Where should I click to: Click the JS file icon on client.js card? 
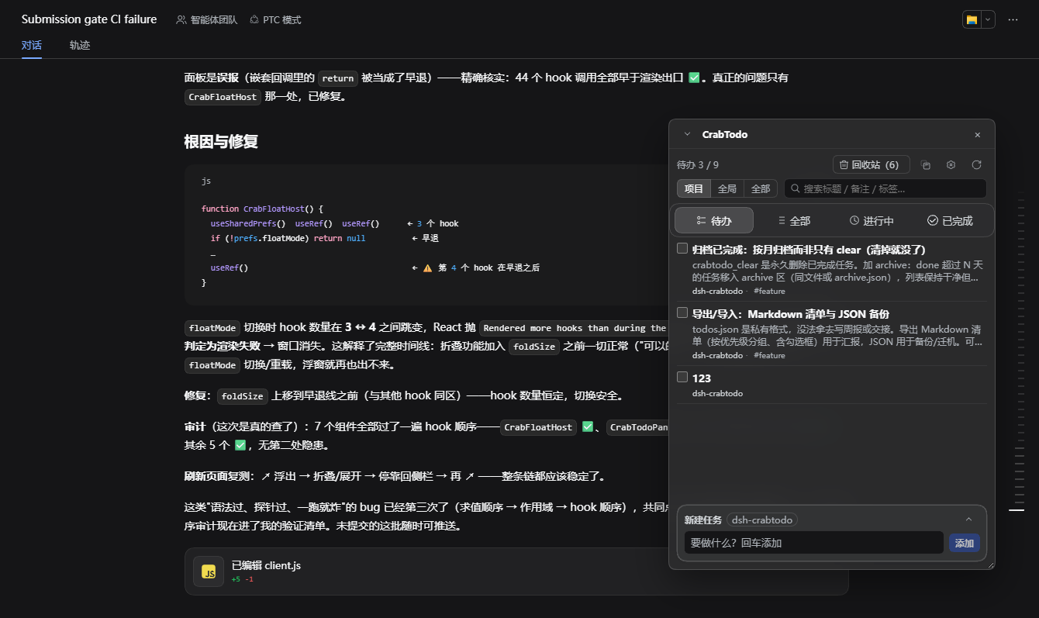[209, 571]
